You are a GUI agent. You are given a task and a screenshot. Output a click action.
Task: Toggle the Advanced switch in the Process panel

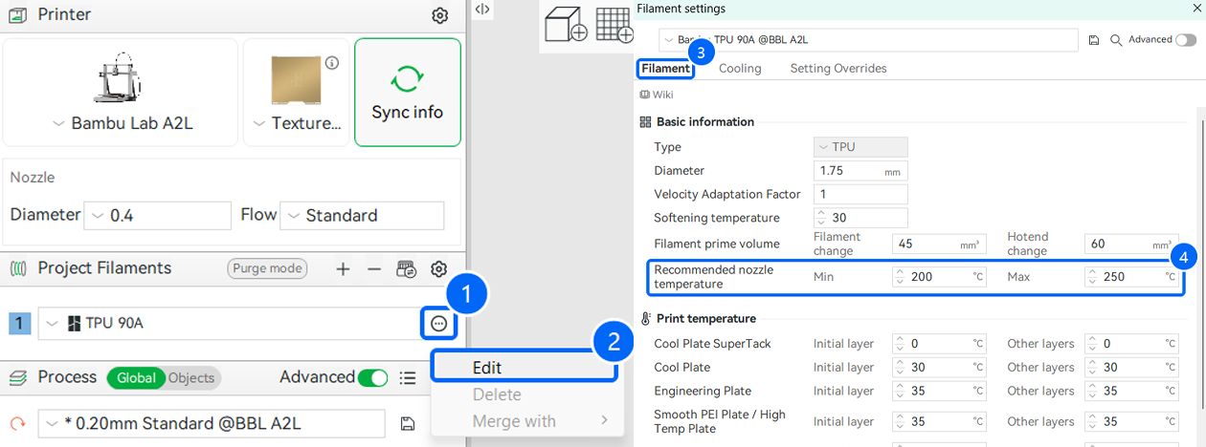coord(372,378)
